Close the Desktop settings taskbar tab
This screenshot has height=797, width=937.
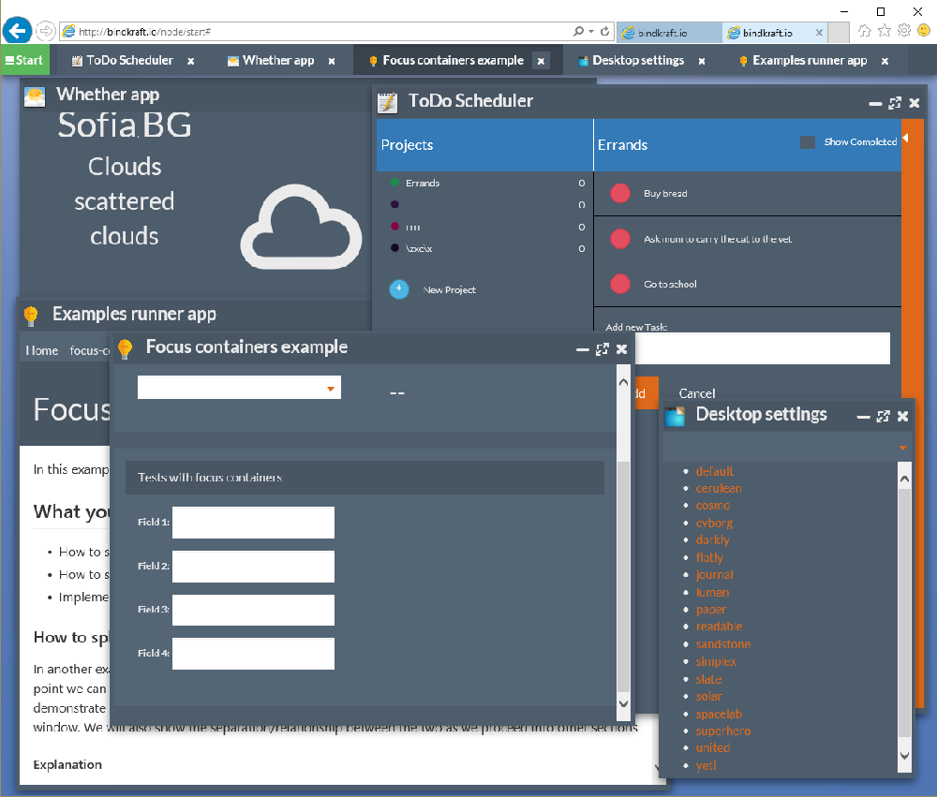tap(702, 61)
